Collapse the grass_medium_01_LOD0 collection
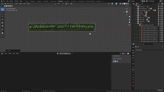Screen dimensions: 164x92 click(x=138, y=25)
